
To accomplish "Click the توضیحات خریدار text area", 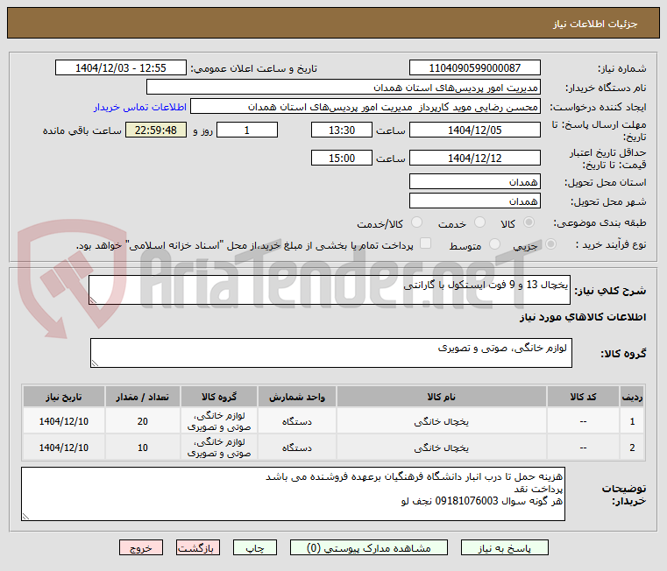I will pos(293,494).
